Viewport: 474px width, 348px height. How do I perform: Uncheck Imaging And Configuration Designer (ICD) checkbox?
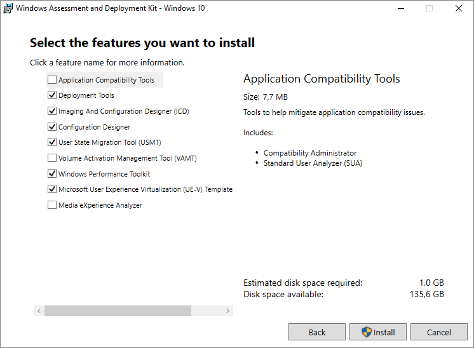coord(52,111)
